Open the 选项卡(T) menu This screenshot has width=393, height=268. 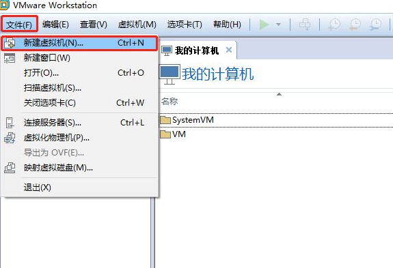pos(185,25)
